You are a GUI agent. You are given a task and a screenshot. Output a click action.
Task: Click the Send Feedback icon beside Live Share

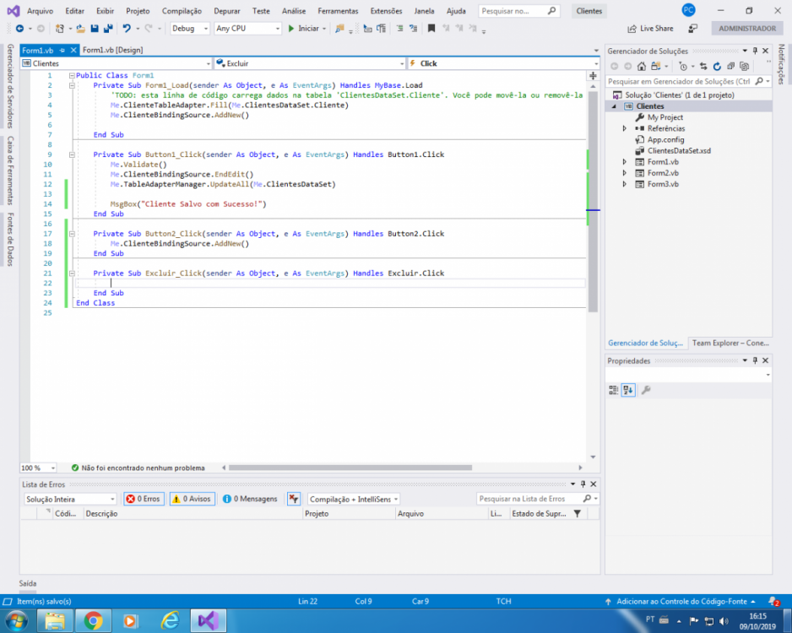(693, 29)
